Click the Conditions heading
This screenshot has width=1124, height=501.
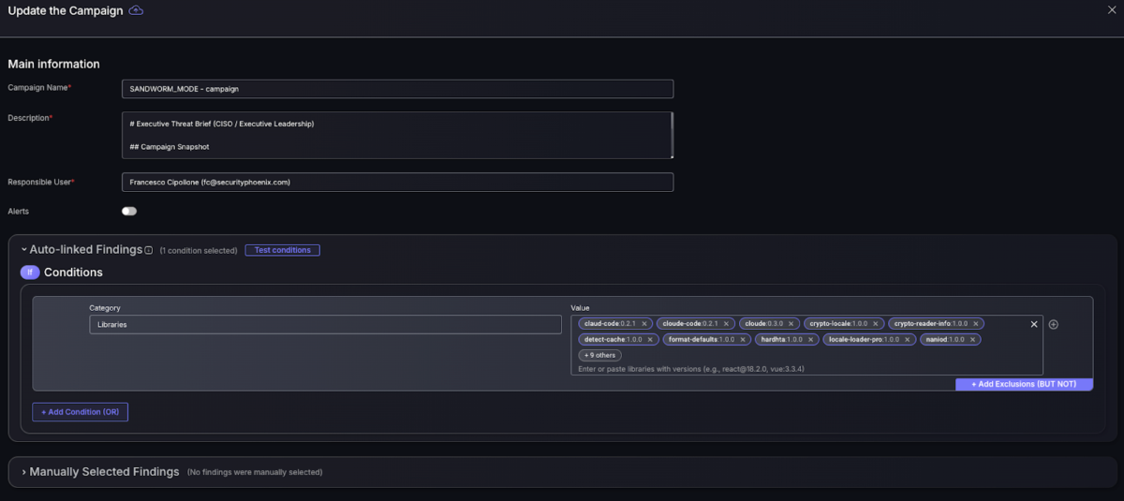(73, 273)
